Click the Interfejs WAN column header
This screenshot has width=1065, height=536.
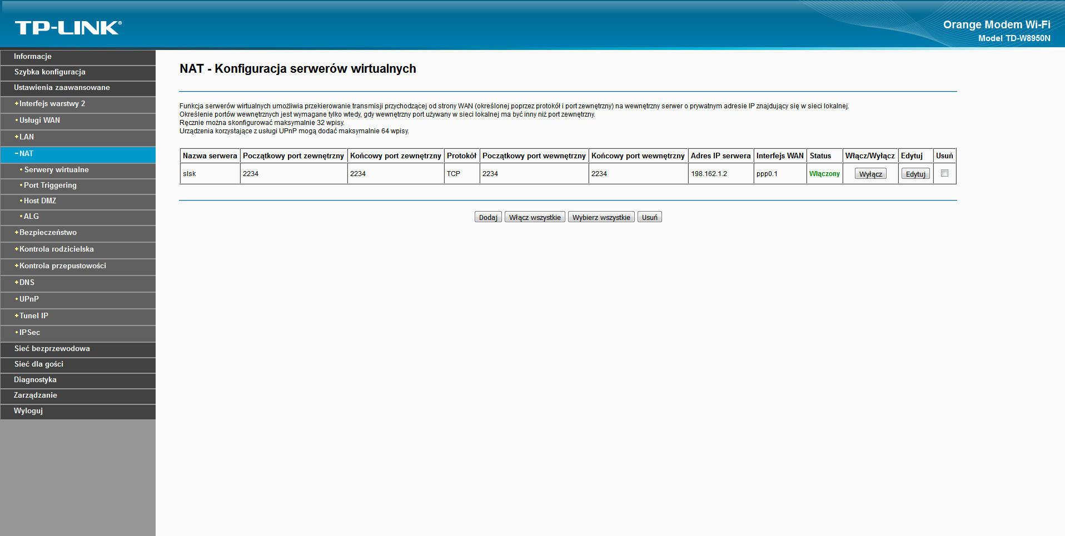(x=780, y=156)
